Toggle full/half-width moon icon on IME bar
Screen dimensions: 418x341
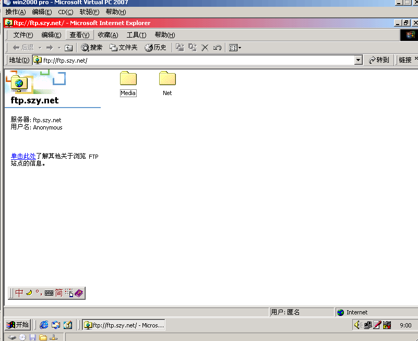click(x=29, y=293)
